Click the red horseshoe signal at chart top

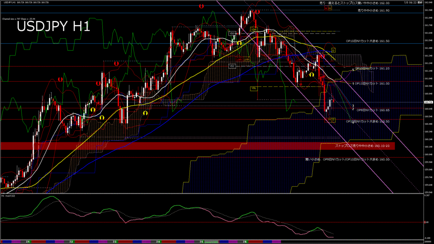point(202,6)
